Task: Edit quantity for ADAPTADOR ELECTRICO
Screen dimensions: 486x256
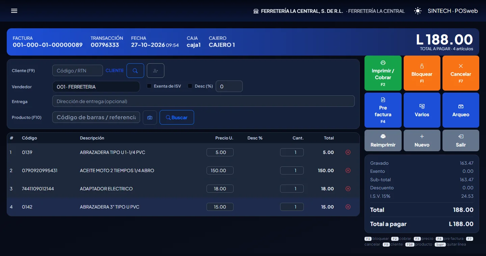Action: click(292, 189)
